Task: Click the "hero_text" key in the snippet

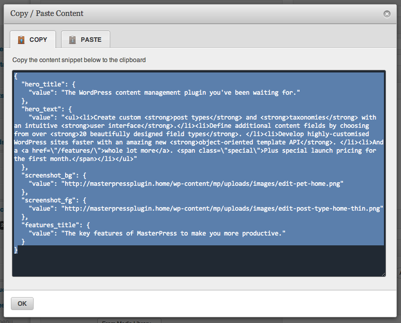Action: coord(41,109)
